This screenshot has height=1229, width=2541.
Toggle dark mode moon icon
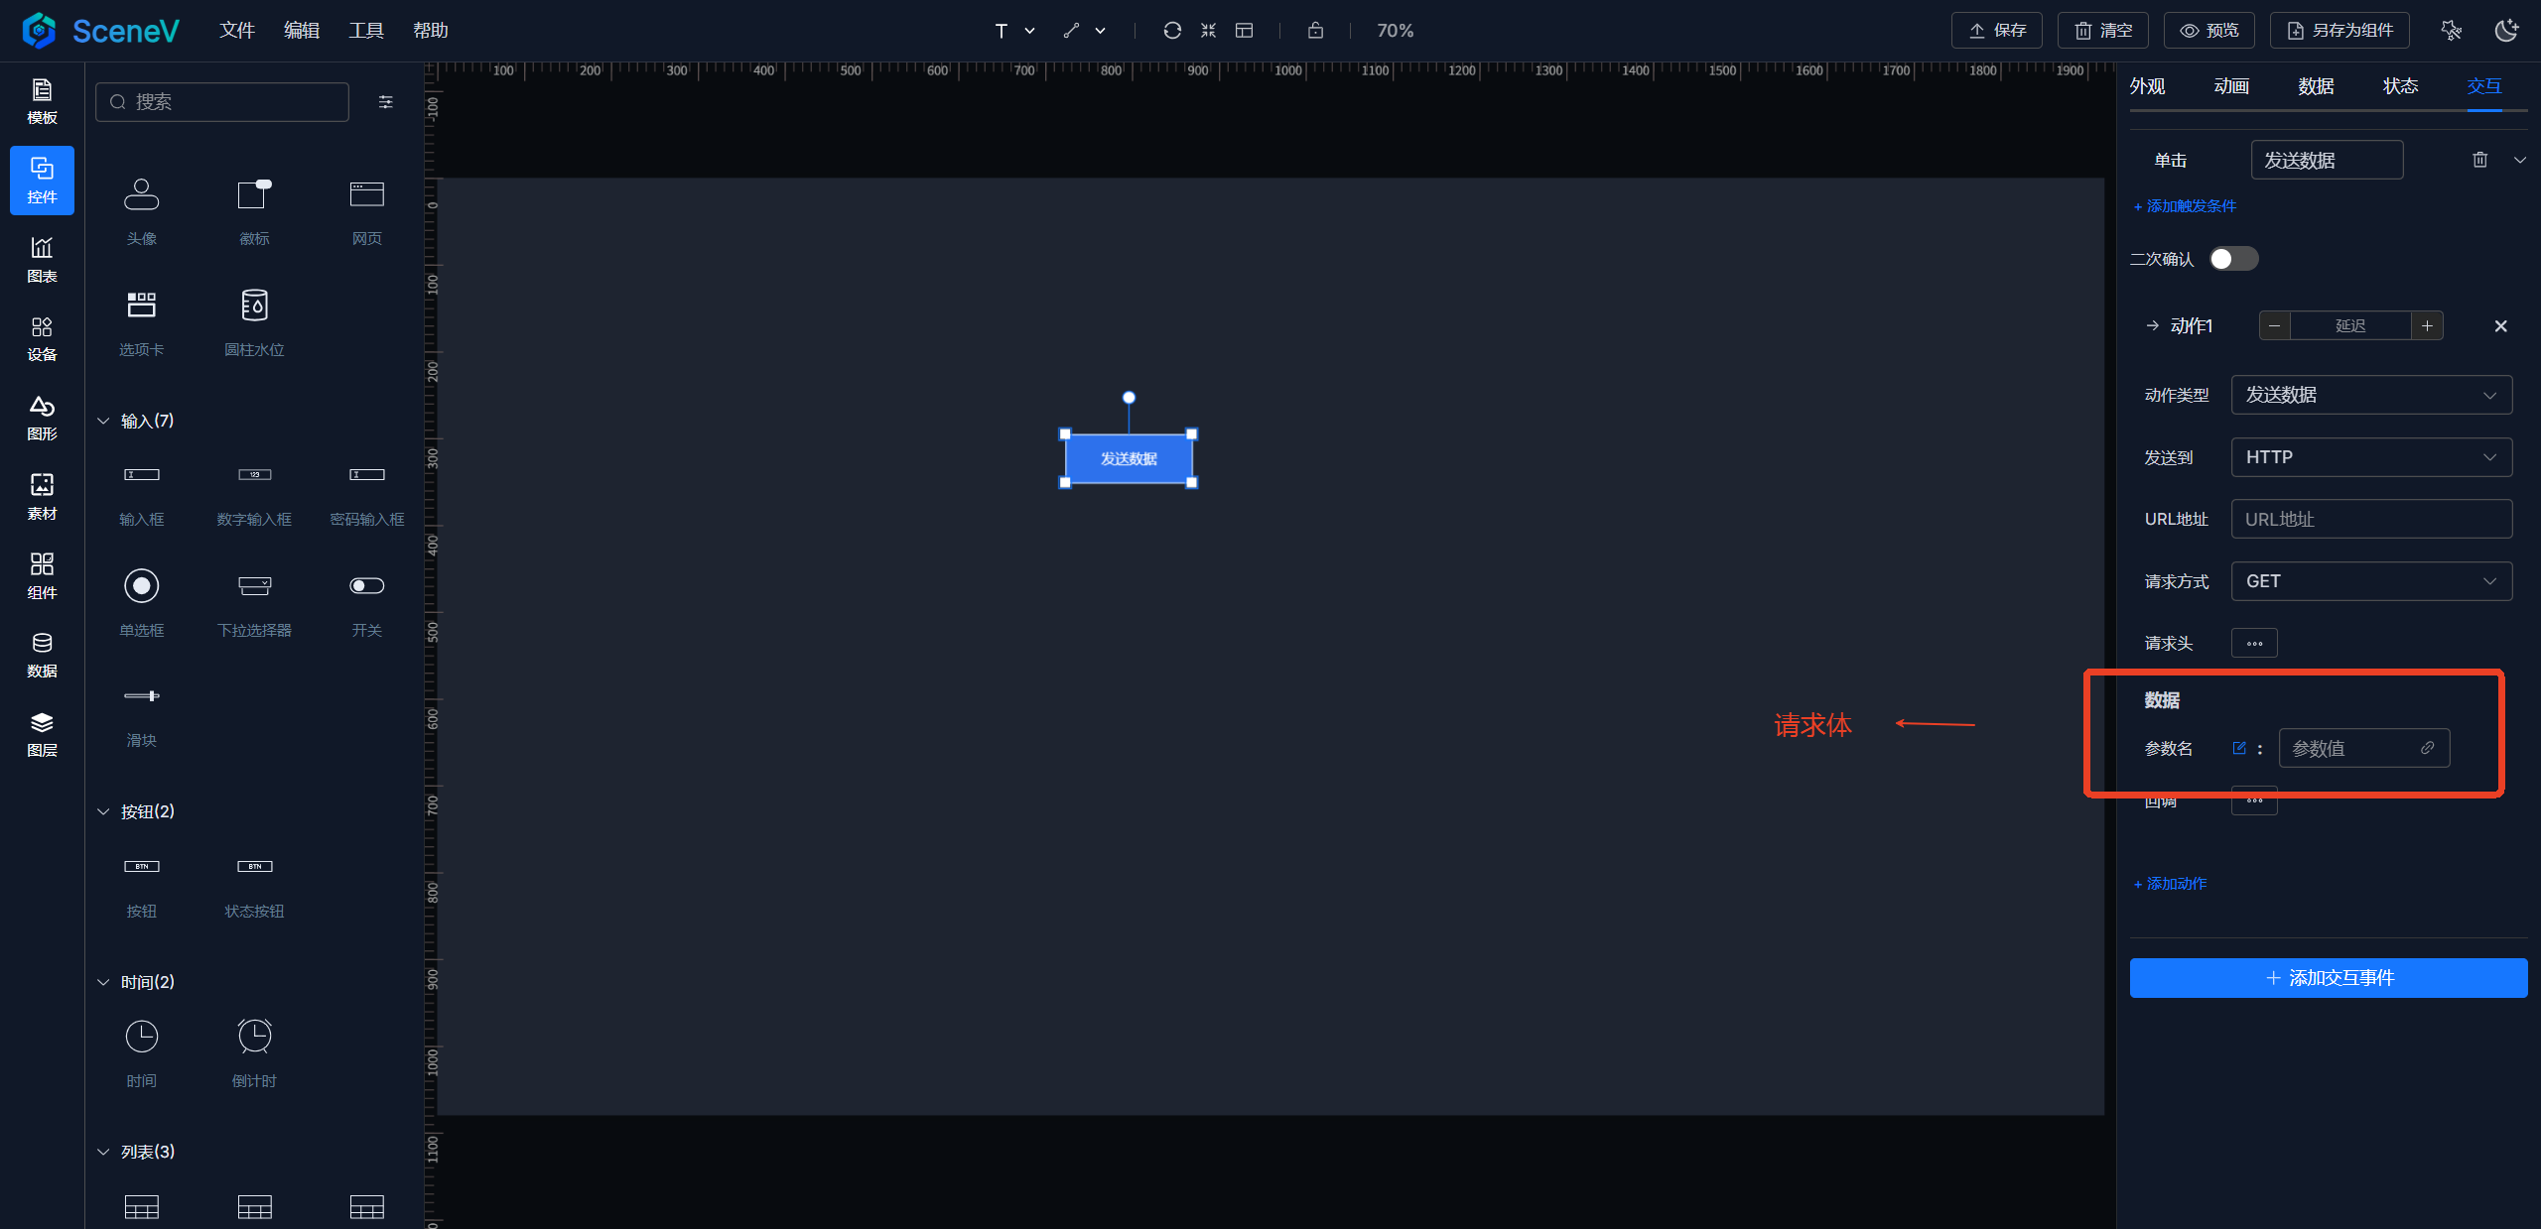coord(2506,31)
